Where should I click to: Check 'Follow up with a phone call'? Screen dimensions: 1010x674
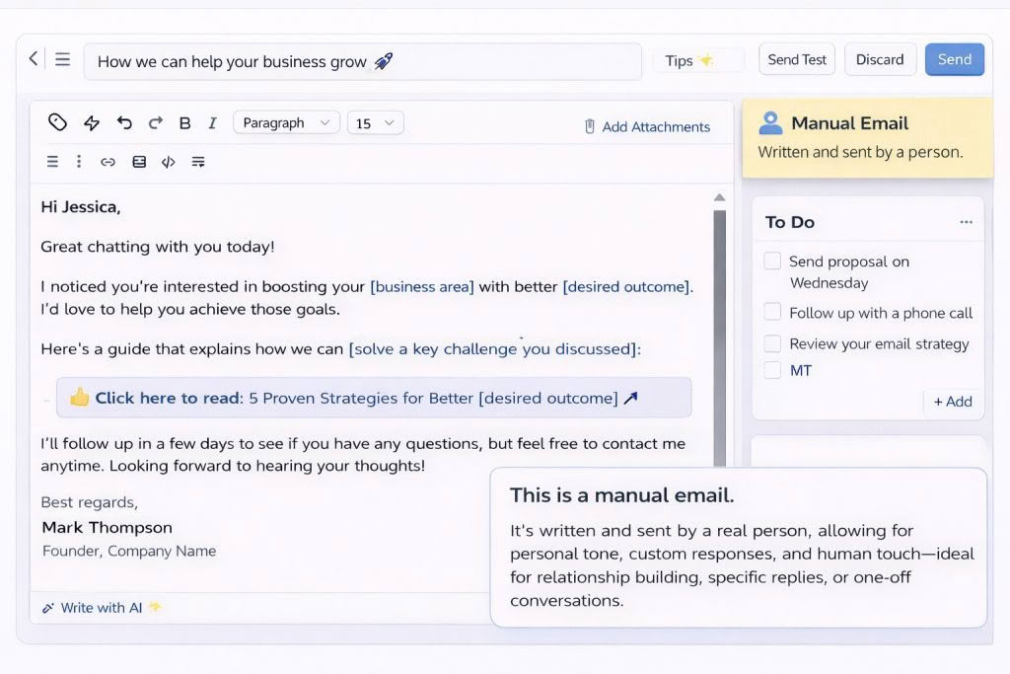click(x=772, y=312)
